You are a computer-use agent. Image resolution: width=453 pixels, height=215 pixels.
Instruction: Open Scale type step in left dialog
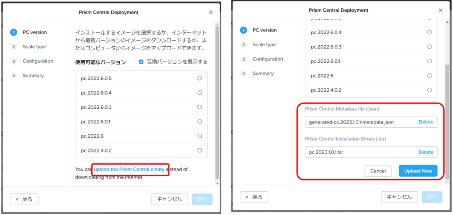pyautogui.click(x=28, y=47)
